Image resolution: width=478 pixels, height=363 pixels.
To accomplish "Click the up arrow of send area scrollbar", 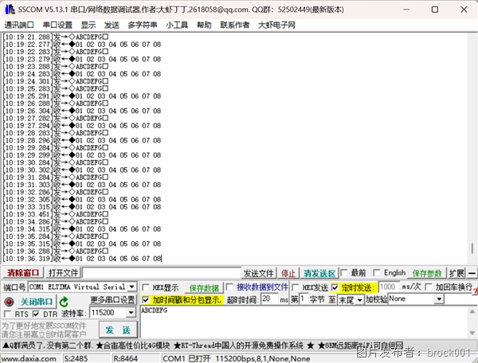I will coord(472,311).
